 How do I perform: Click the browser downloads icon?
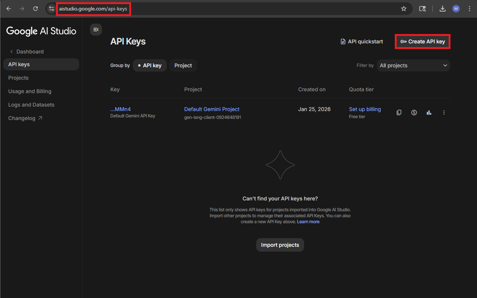tap(442, 8)
